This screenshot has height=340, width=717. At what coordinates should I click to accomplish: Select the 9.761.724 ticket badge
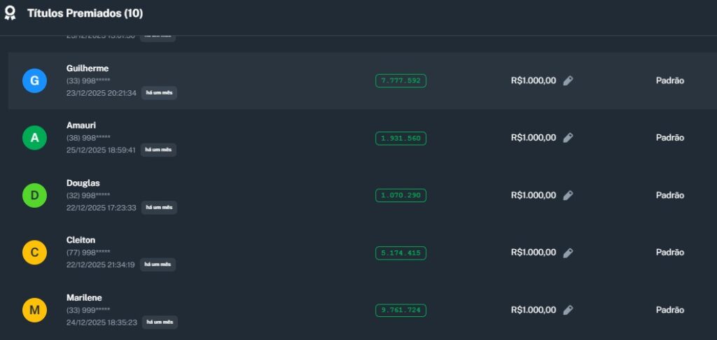401,310
